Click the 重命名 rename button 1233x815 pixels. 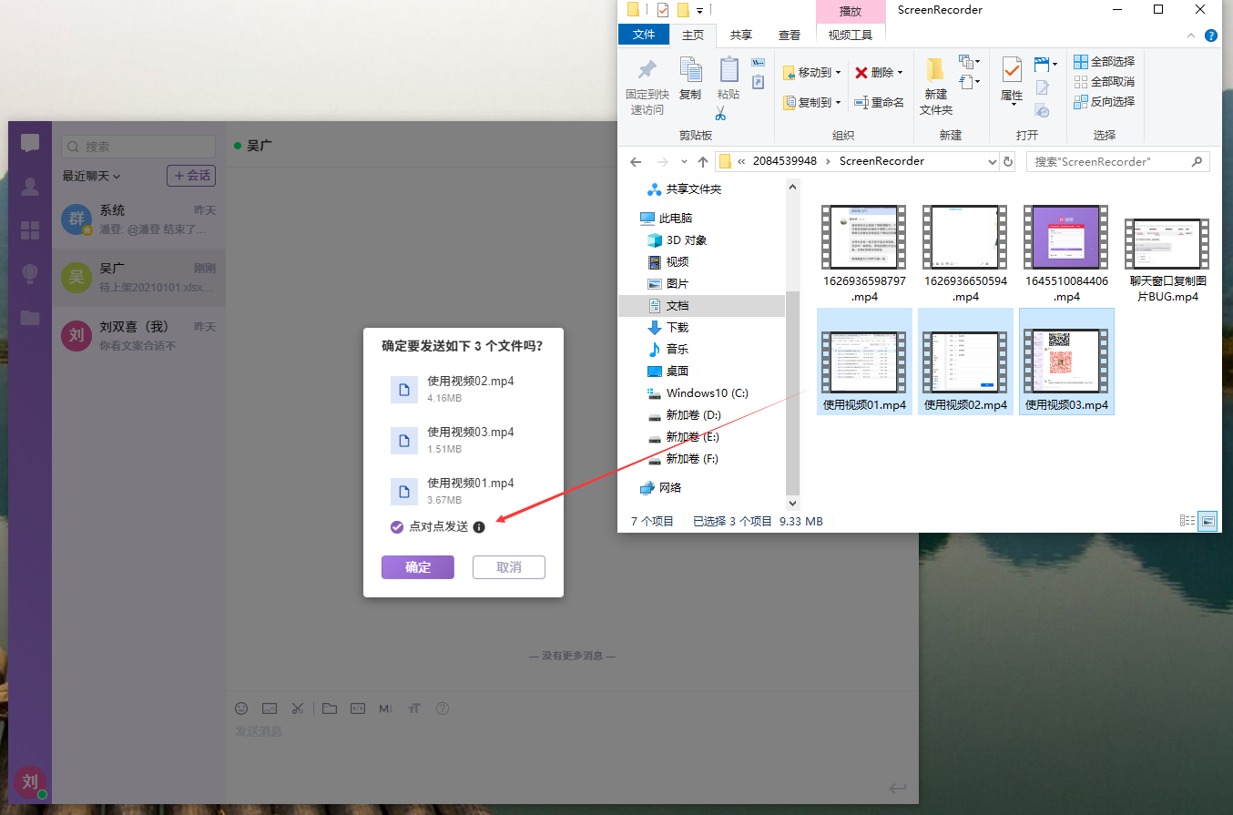tap(879, 102)
